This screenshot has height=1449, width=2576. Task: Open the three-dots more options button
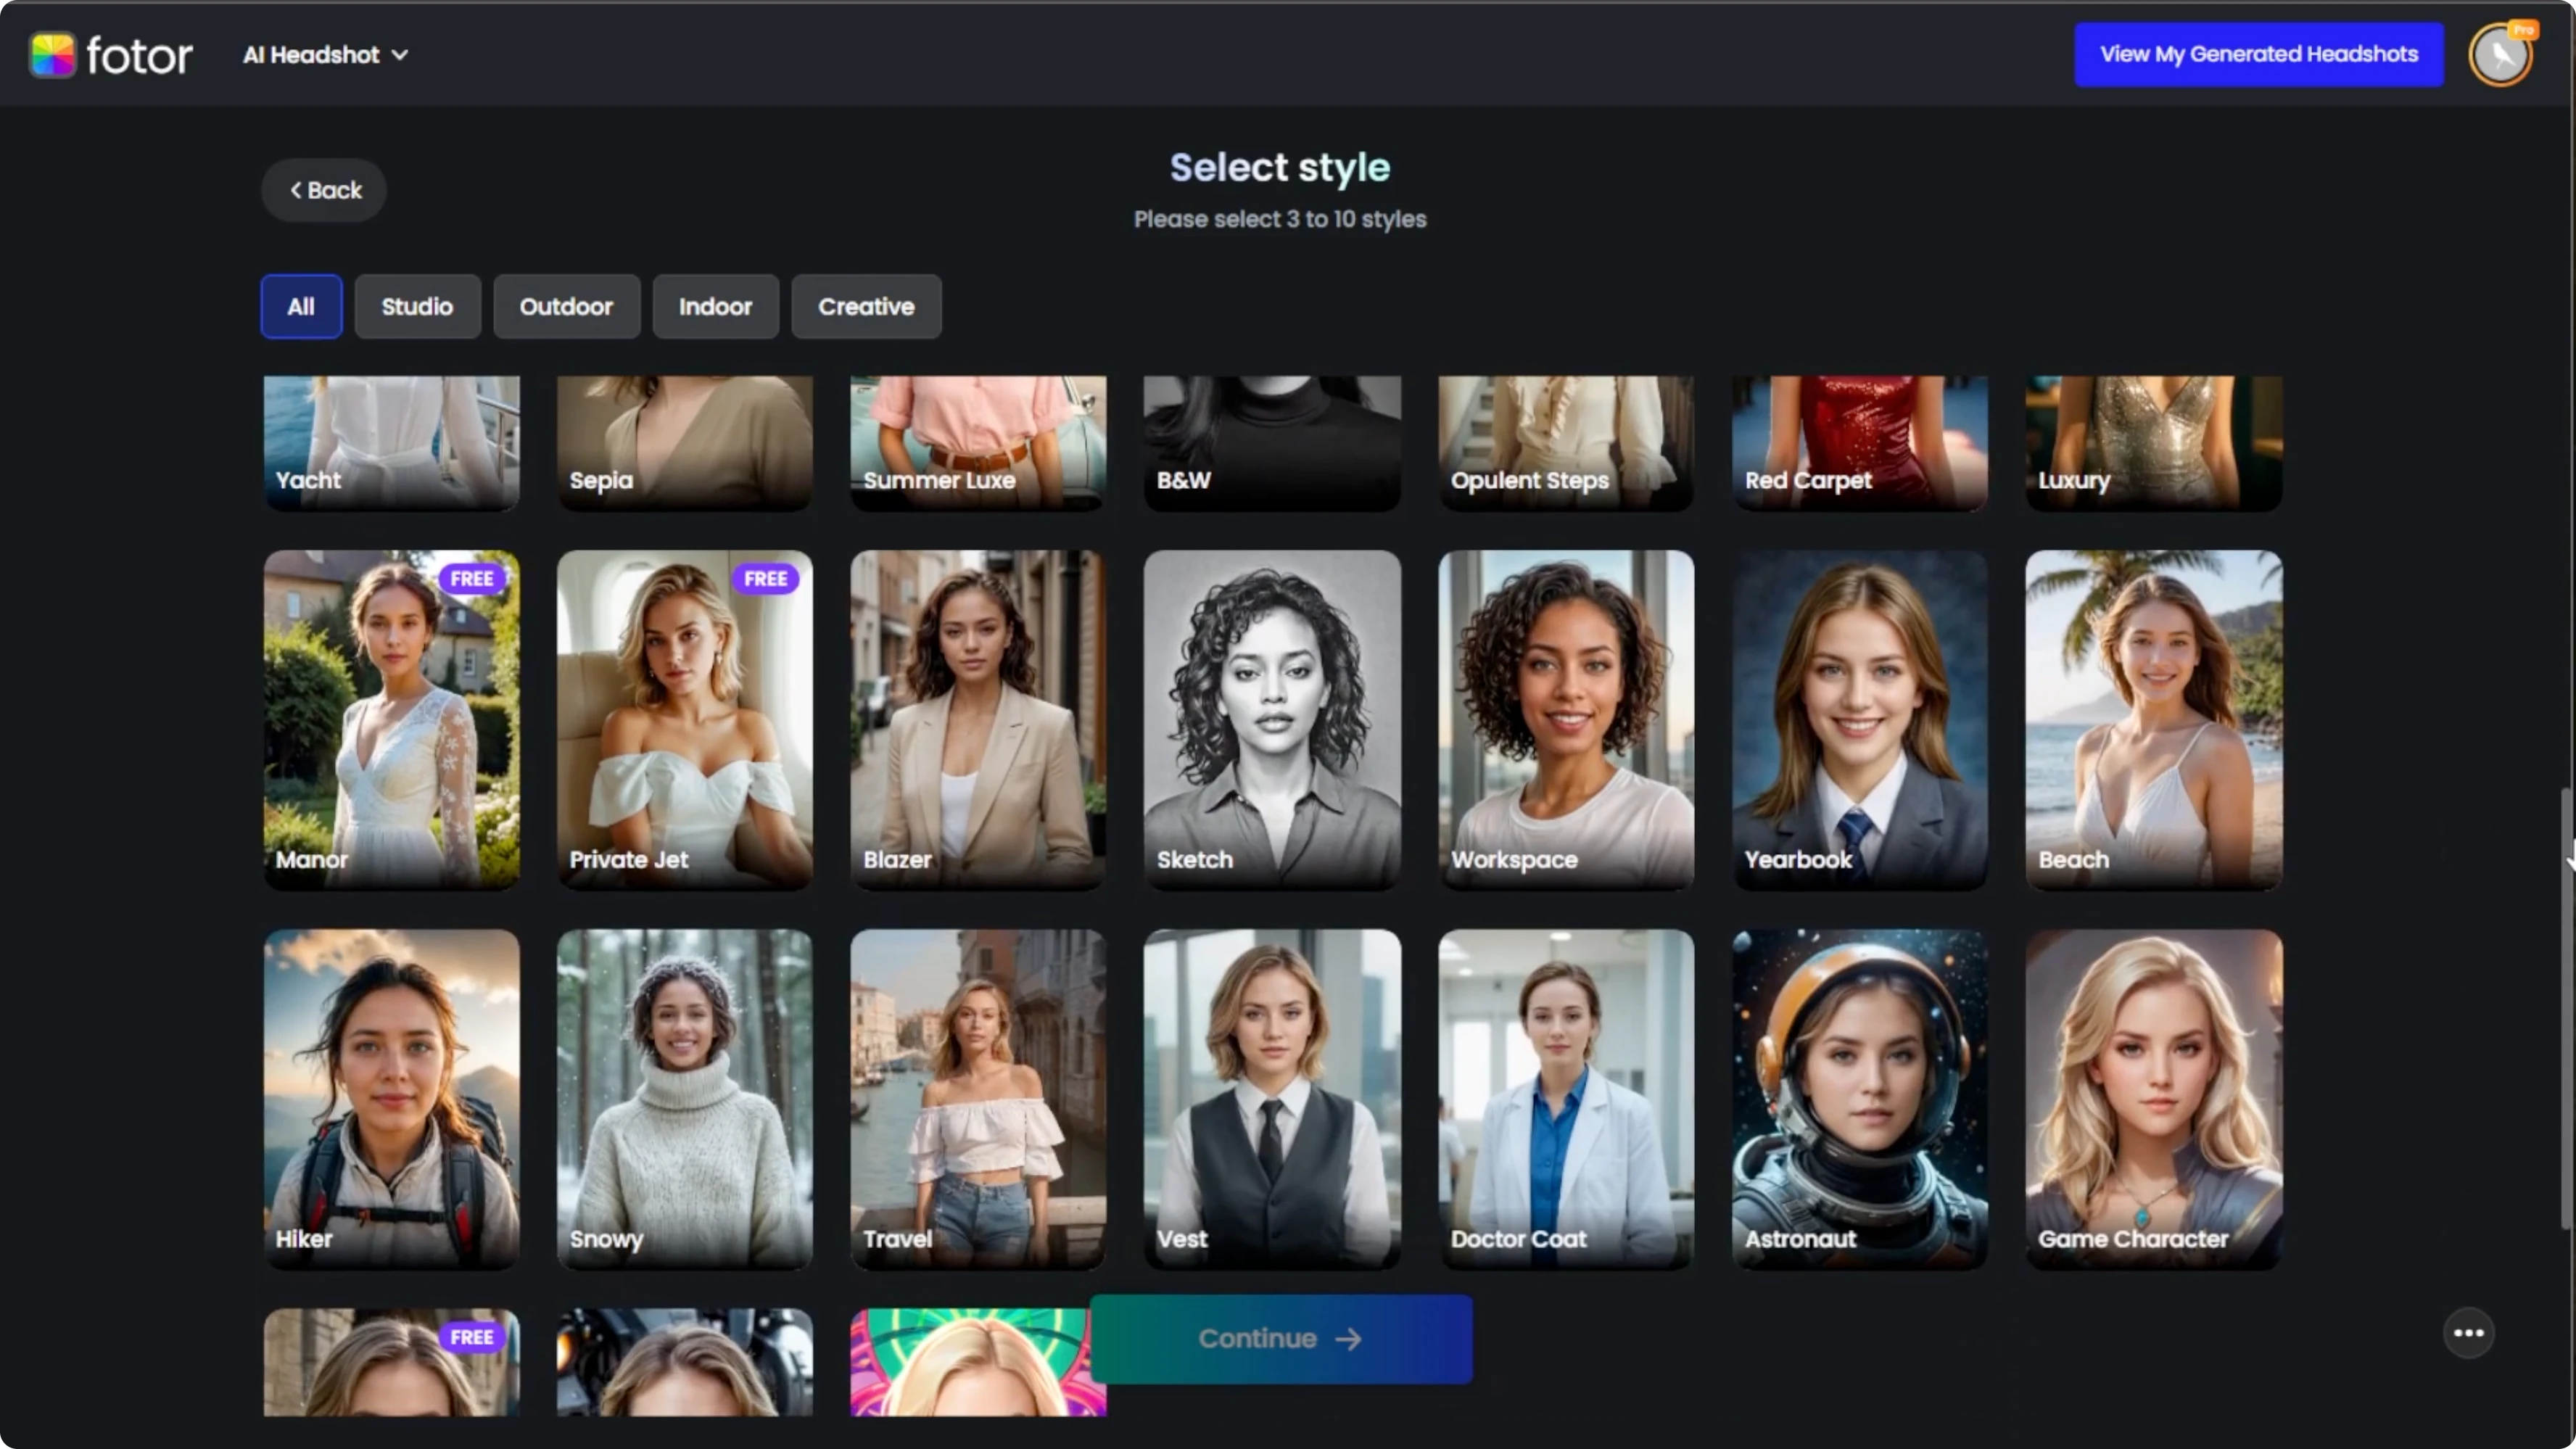click(x=2468, y=1333)
